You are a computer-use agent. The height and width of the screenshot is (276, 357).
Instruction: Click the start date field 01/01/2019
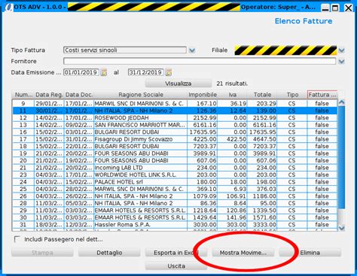[x=81, y=72]
